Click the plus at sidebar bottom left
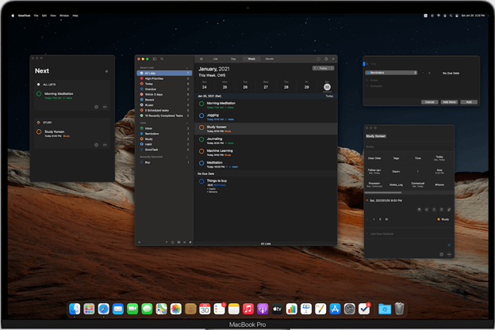Viewport: 495px width, 330px height. click(140, 242)
